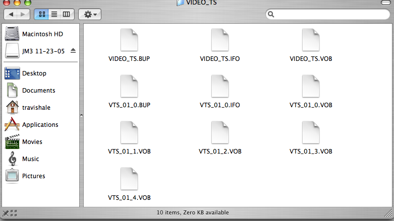Open the Action gear dropdown menu
Screen dimensions: 394x221
pyautogui.click(x=90, y=14)
